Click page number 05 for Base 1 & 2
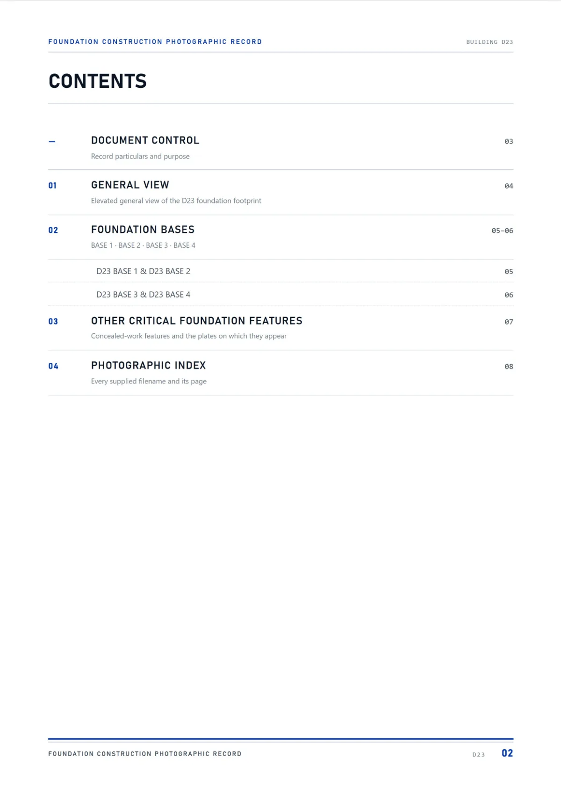 coord(509,272)
